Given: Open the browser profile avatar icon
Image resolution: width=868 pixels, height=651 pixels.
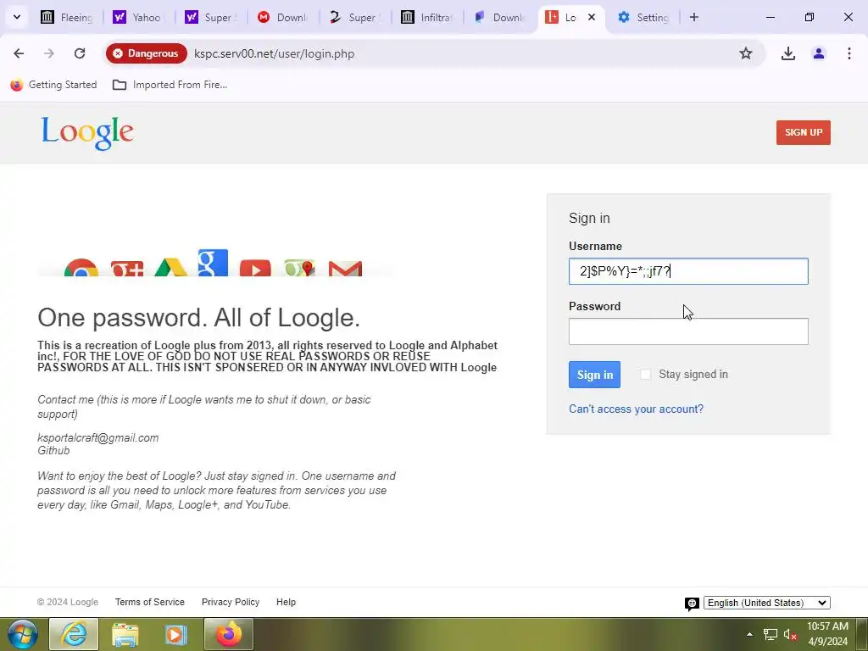Looking at the screenshot, I should pyautogui.click(x=819, y=53).
